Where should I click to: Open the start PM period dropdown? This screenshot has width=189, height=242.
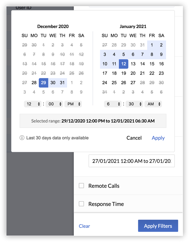pos(73,104)
